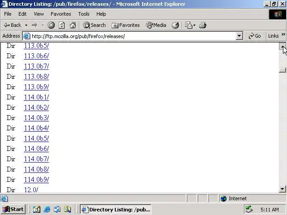Open the Search pane button
287x215 pixels.
coord(94,25)
